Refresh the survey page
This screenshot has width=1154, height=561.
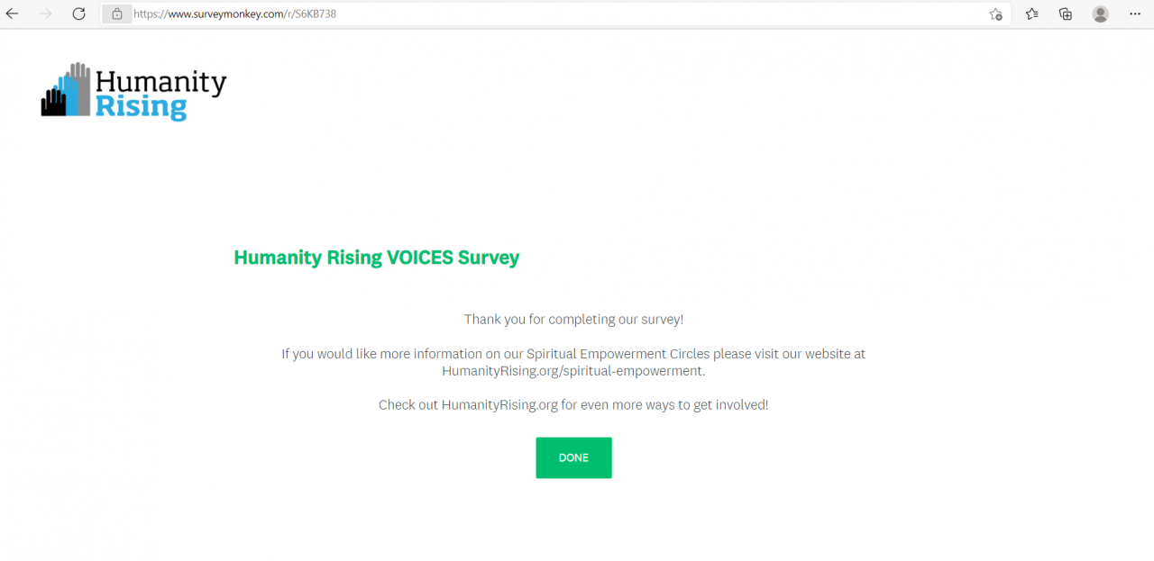pyautogui.click(x=79, y=14)
